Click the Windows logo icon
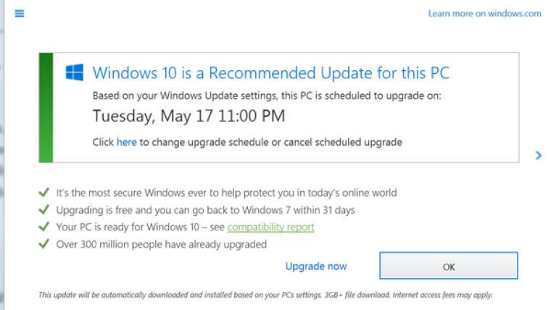Viewport: 551px width, 310px height. click(x=75, y=72)
